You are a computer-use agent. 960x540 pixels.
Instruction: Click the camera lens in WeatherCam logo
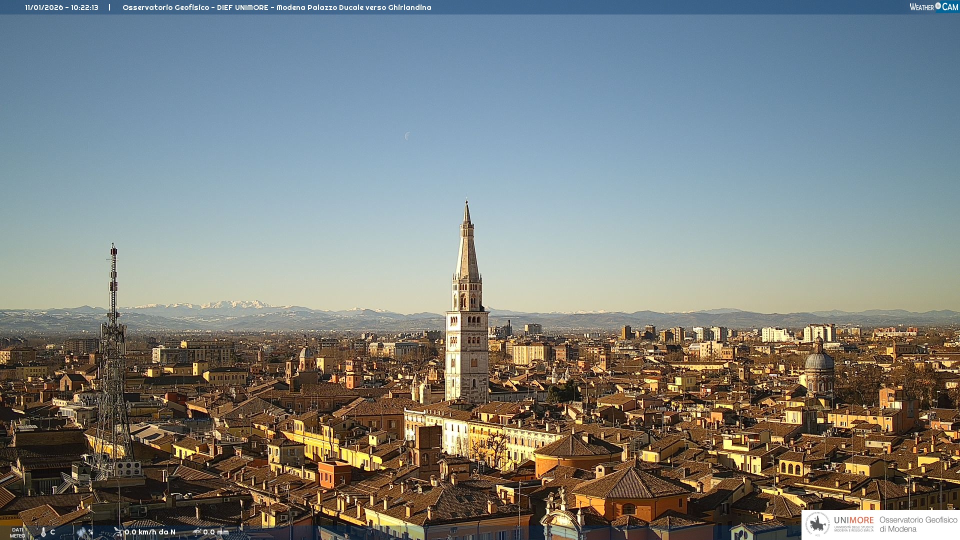point(938,6)
